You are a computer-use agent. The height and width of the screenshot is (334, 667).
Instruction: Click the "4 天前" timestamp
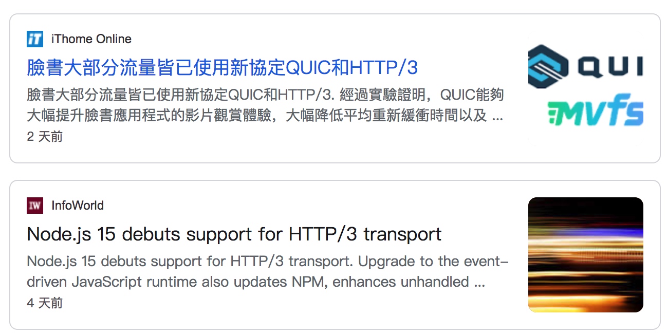tap(45, 303)
